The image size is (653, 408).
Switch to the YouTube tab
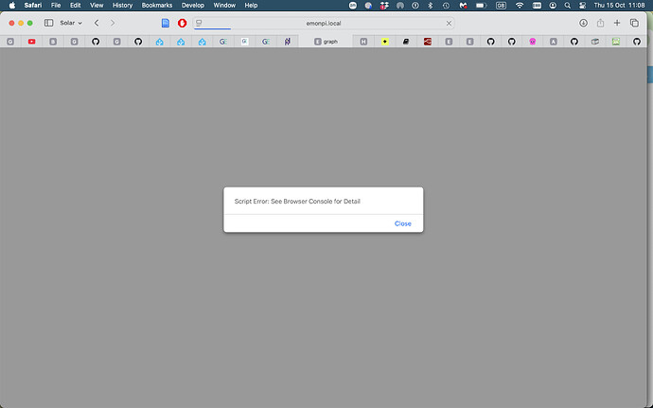[x=31, y=42]
